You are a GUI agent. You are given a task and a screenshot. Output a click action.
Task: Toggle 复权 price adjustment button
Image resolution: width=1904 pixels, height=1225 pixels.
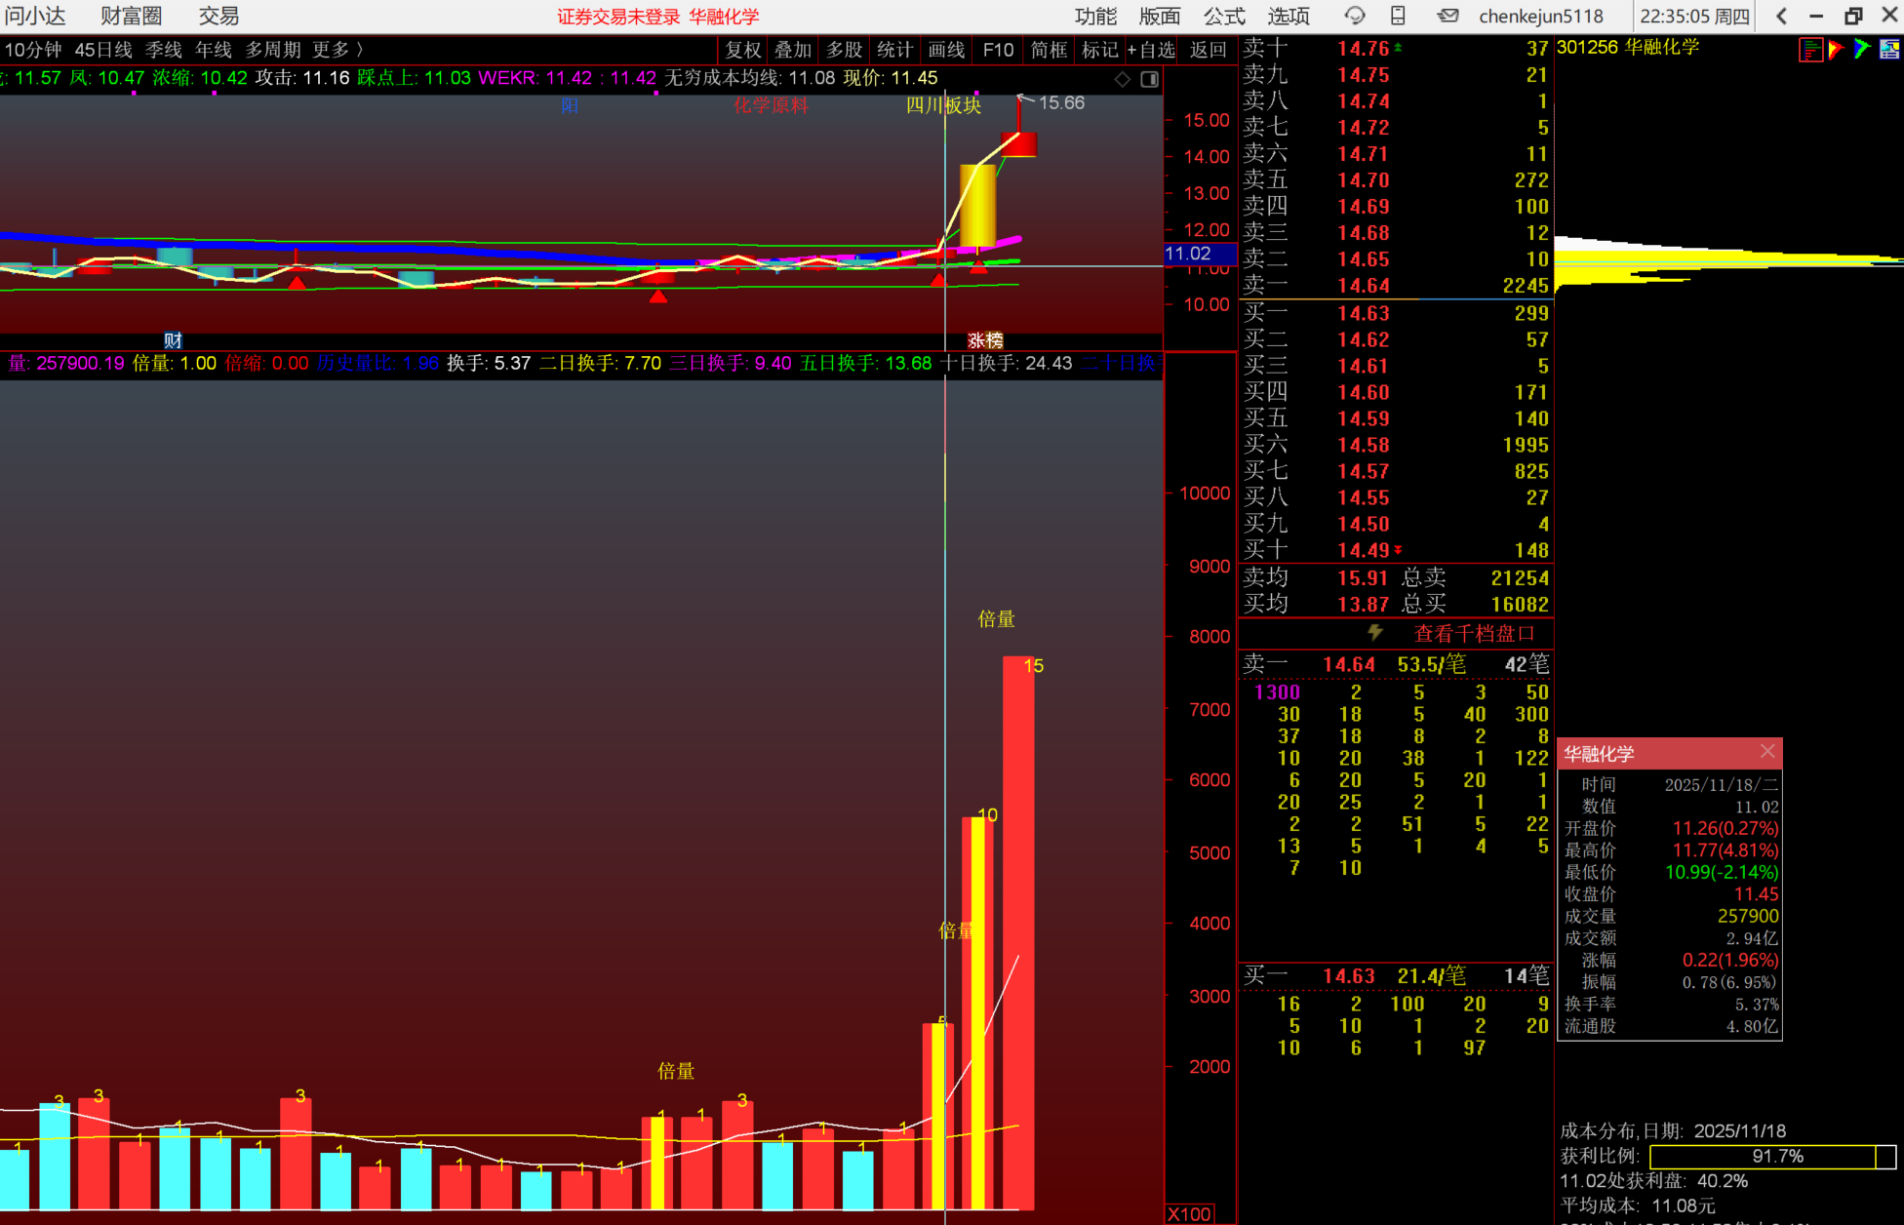(x=742, y=50)
